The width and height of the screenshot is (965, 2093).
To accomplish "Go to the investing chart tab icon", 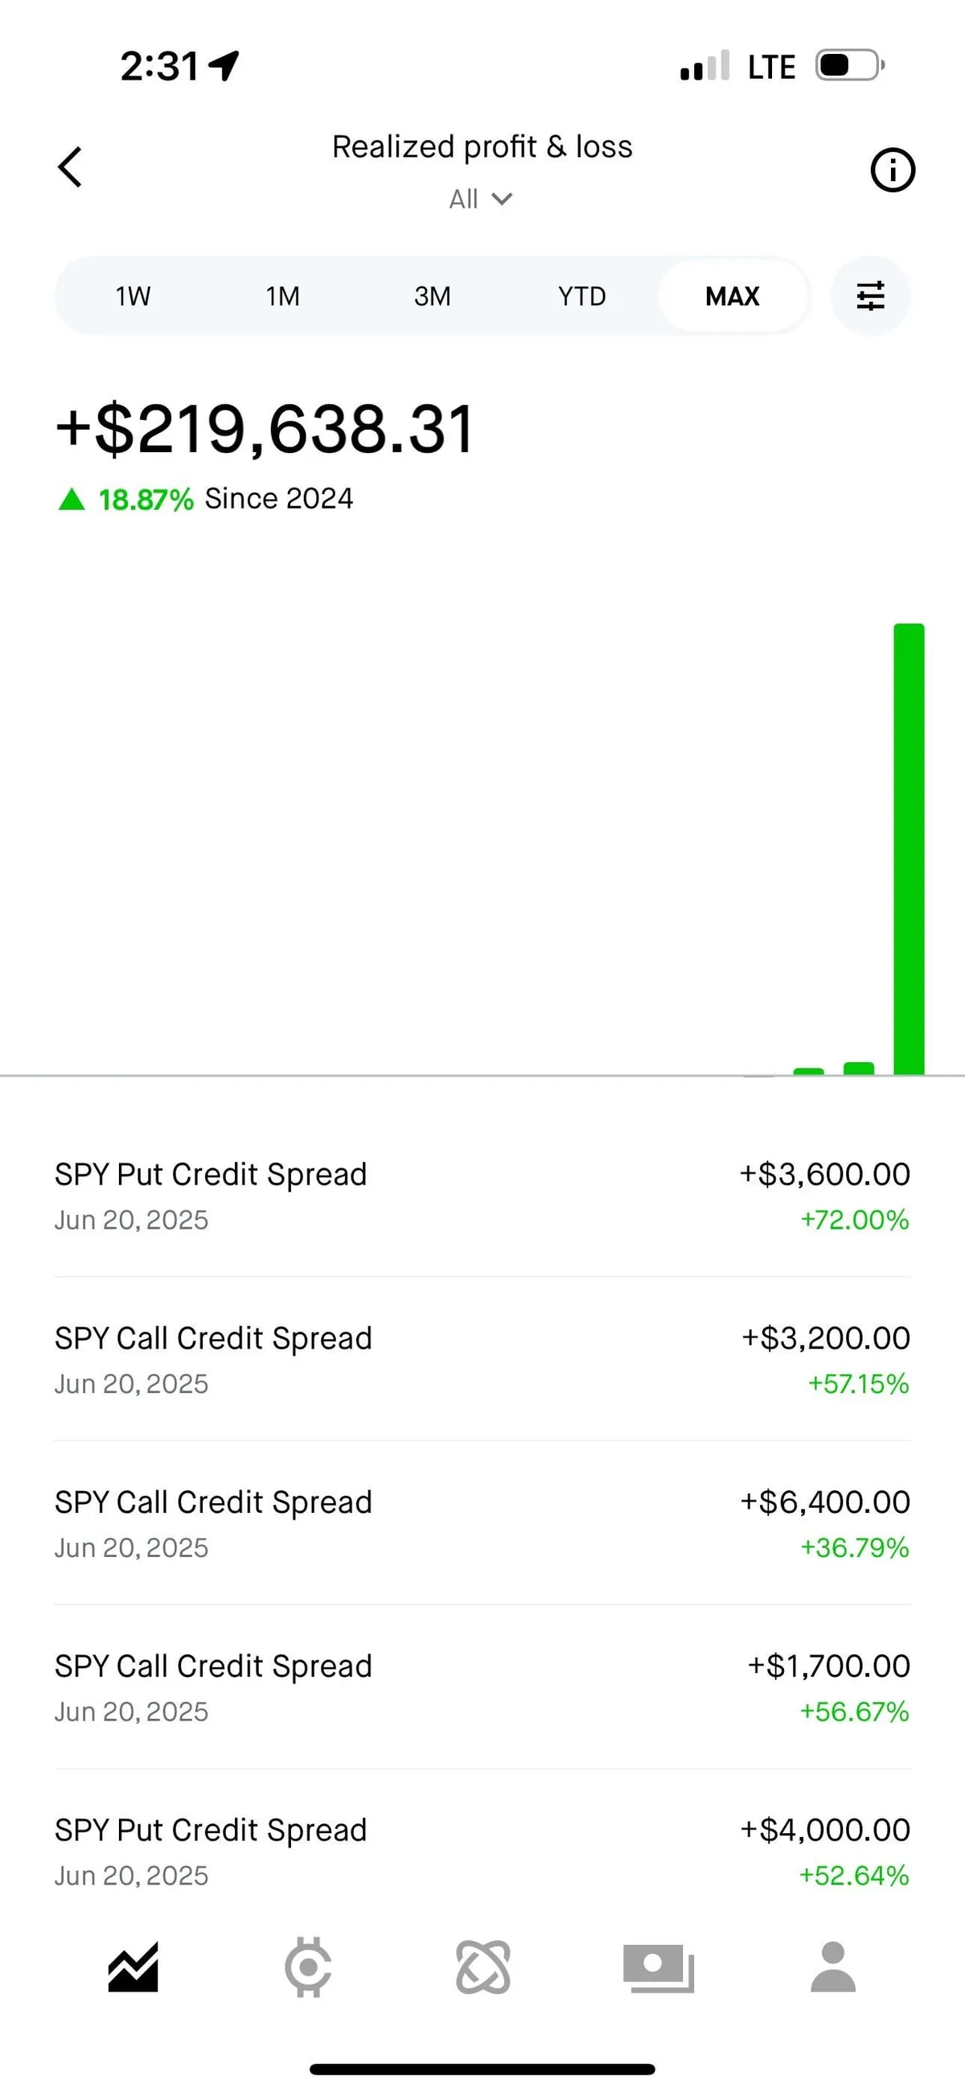I will pyautogui.click(x=133, y=1968).
